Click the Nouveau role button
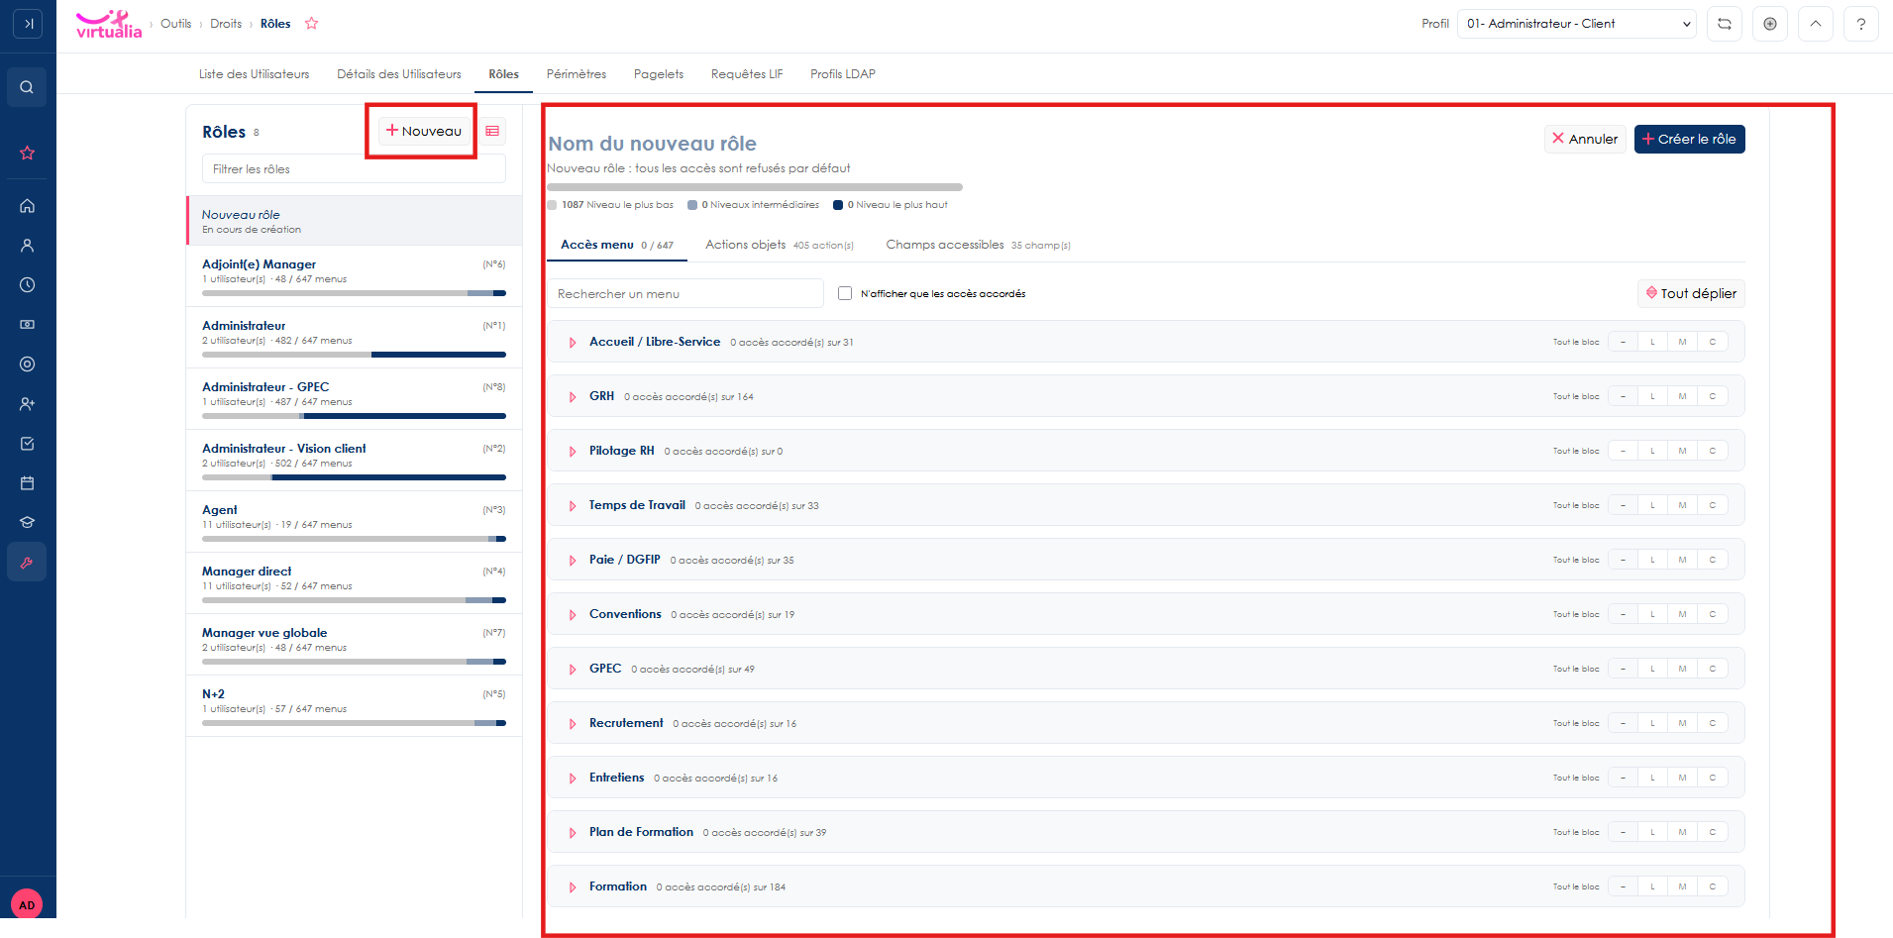 pos(424,131)
